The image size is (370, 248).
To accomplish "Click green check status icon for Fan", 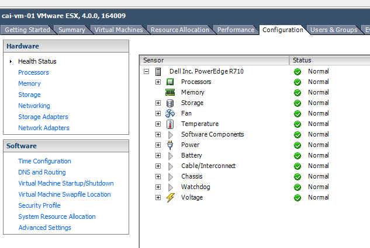I will 298,114.
